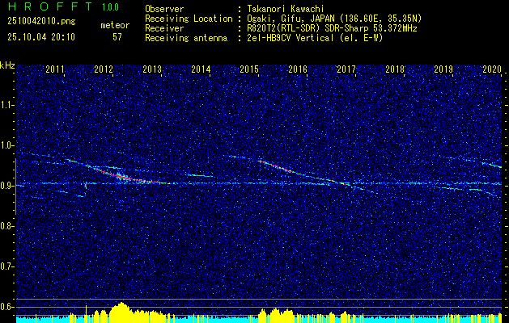Click the 2011 time marker

click(x=55, y=69)
